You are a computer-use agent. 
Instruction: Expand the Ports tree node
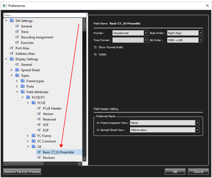click(x=17, y=86)
